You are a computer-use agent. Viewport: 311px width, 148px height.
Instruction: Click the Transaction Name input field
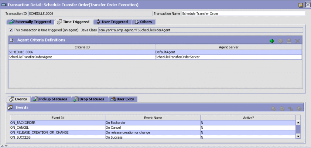(x=243, y=13)
